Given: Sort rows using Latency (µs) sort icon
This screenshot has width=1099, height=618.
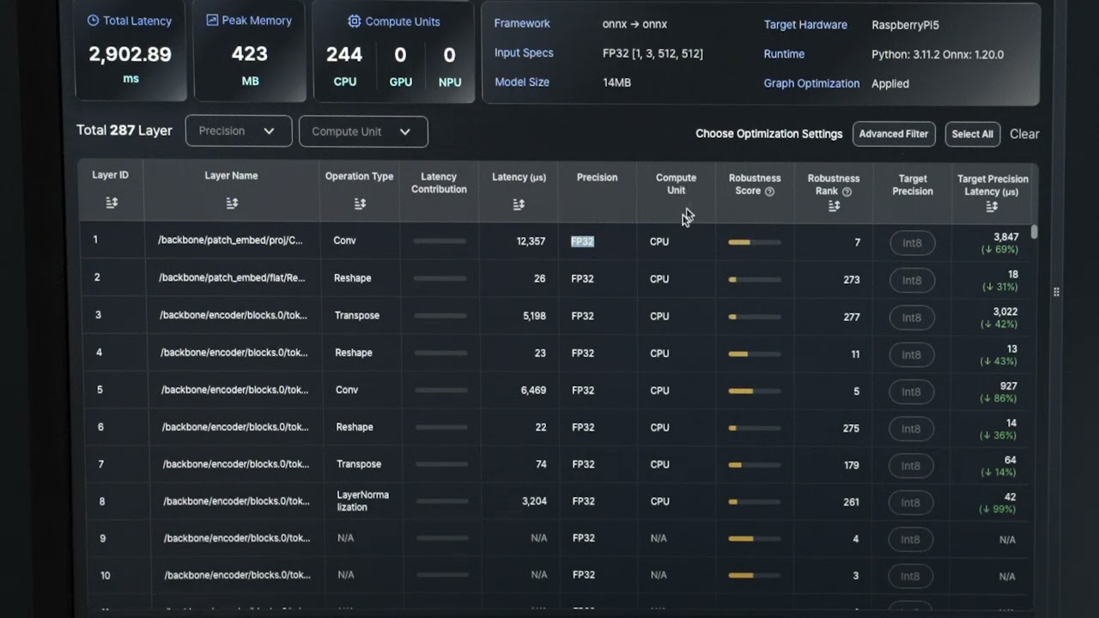Looking at the screenshot, I should pos(519,204).
